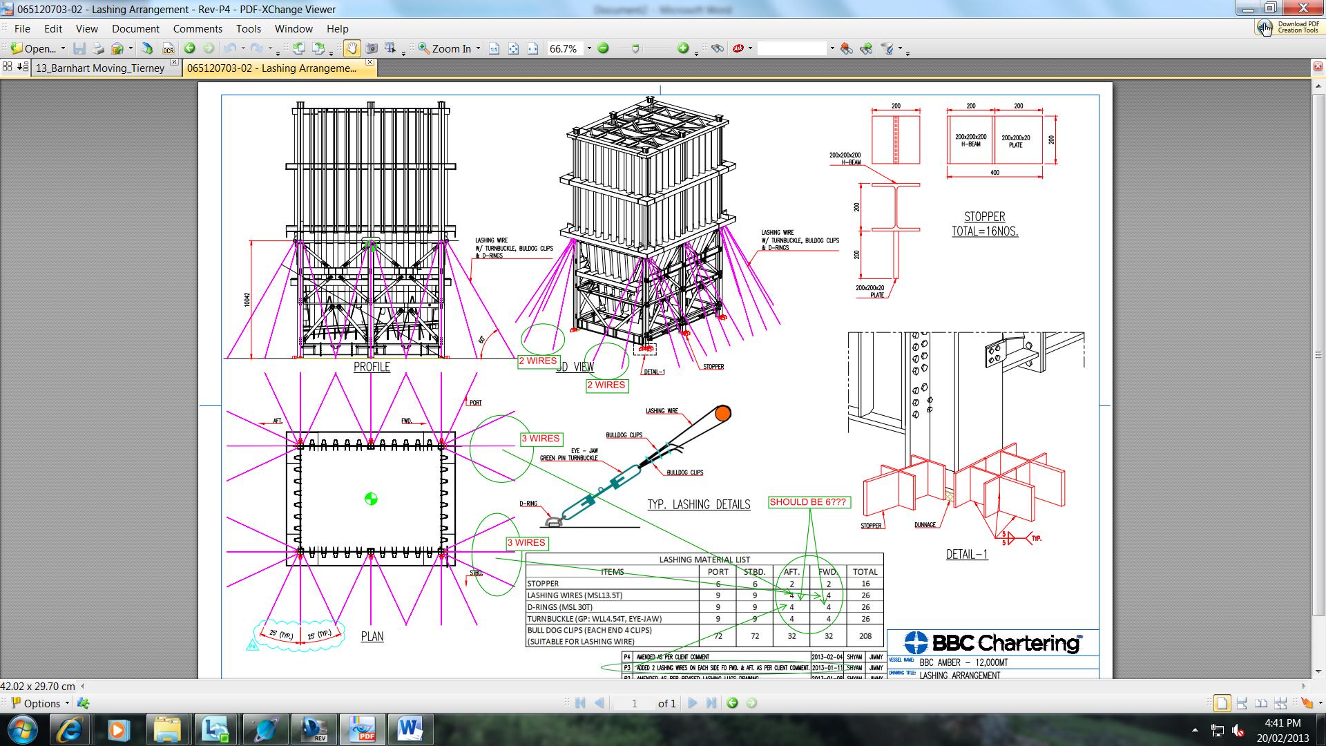Click the green Zoom In plus button
Viewport: 1326px width, 746px height.
click(x=682, y=48)
